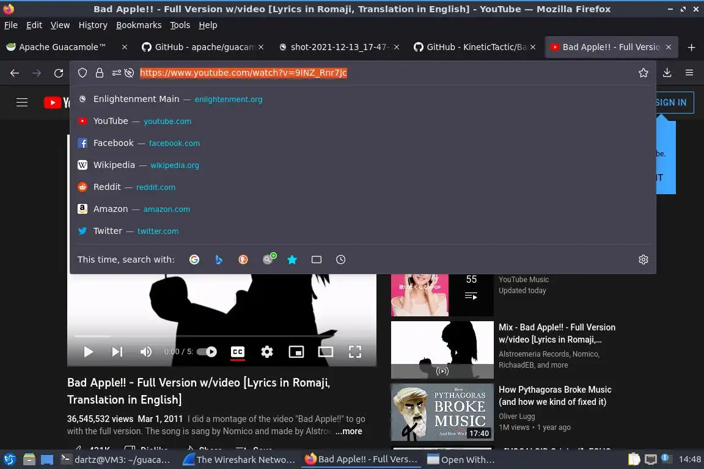Select the Amazon suggestion
Image resolution: width=704 pixels, height=469 pixels.
[x=363, y=209]
